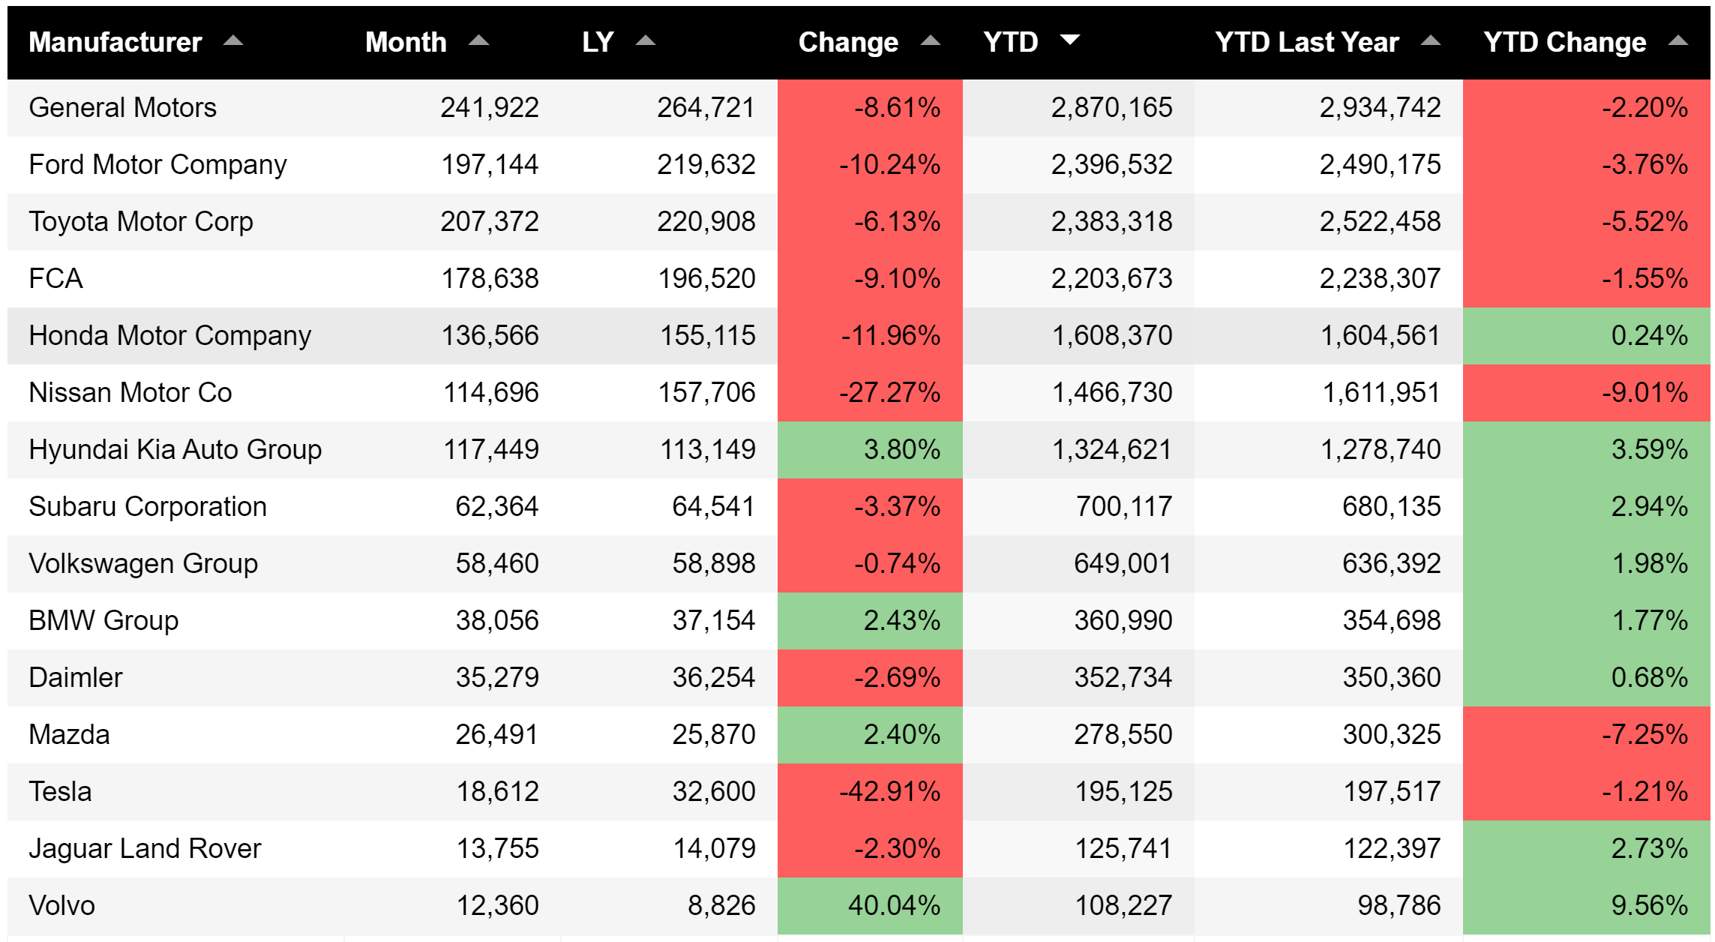Click Volvo change value 40.04%
The image size is (1715, 942).
(894, 905)
